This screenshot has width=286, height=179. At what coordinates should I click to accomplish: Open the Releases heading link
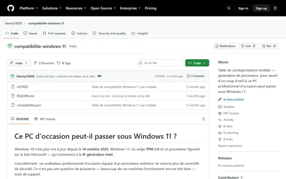click(225, 158)
